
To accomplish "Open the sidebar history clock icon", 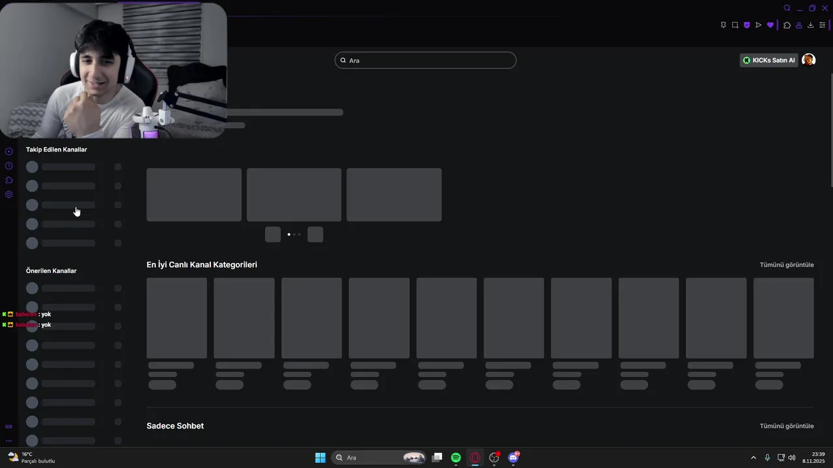I will (8, 166).
